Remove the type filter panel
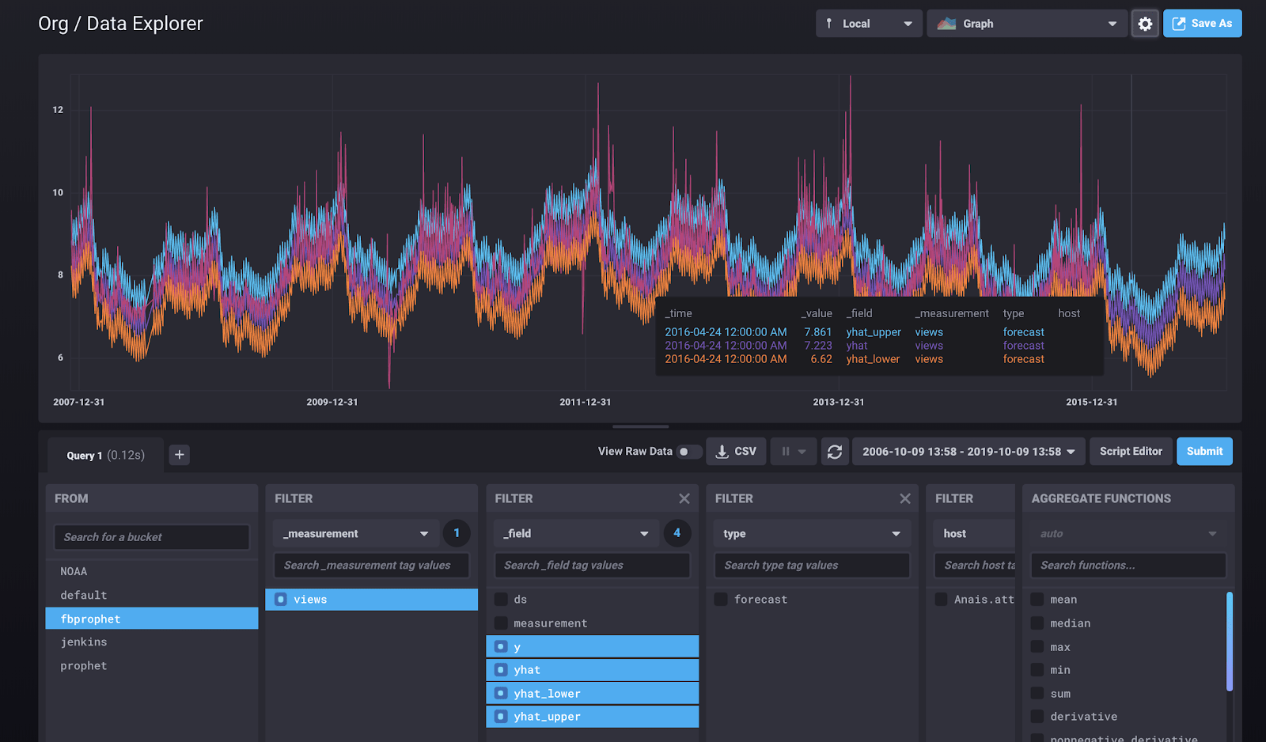The width and height of the screenshot is (1266, 742). (905, 498)
